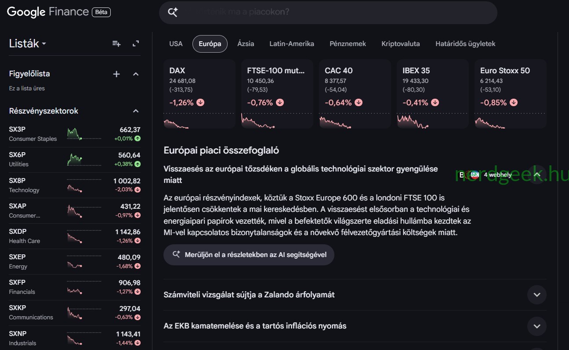Switch to the Latin-Amerika tab
Image resolution: width=569 pixels, height=350 pixels.
point(292,44)
